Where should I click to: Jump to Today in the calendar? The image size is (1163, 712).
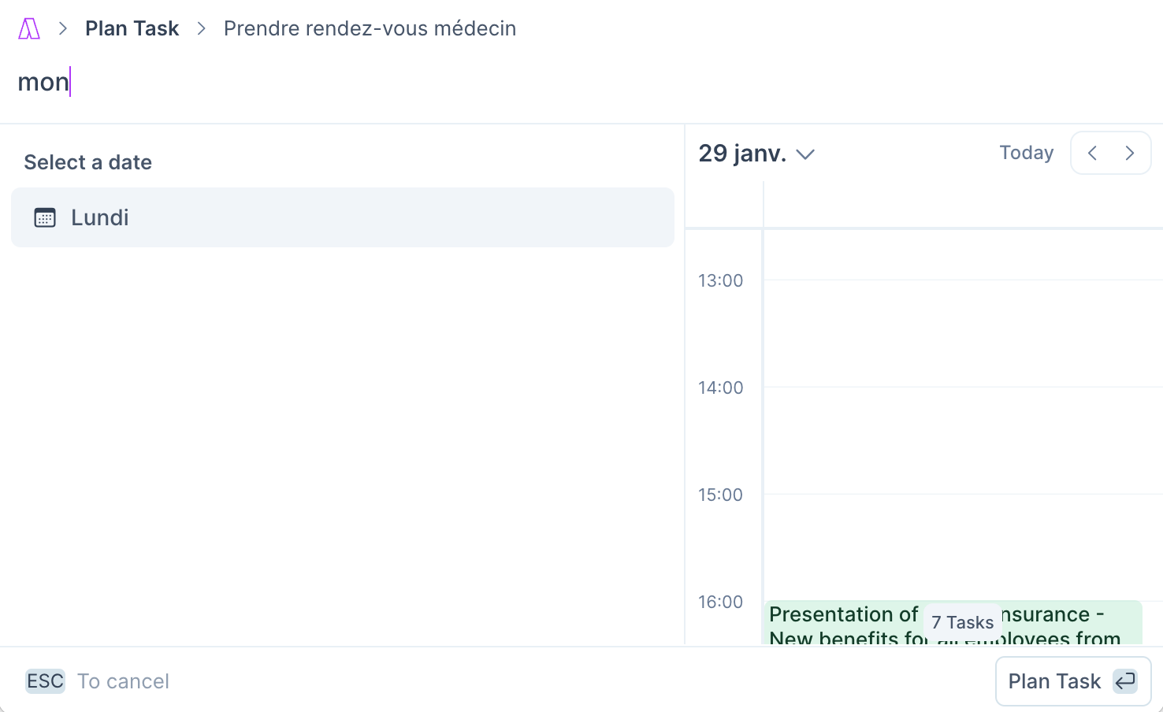pyautogui.click(x=1027, y=153)
